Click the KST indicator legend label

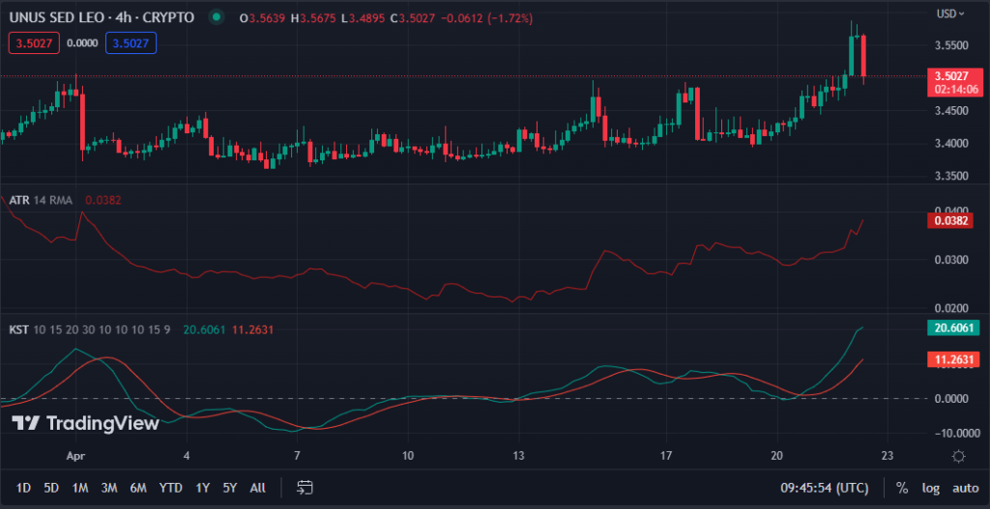click(x=17, y=330)
